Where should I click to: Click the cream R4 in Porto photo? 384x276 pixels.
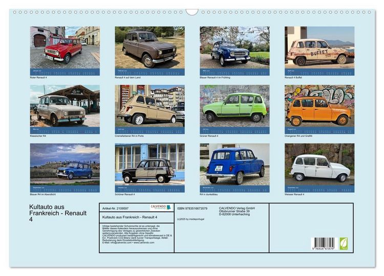coord(150,106)
